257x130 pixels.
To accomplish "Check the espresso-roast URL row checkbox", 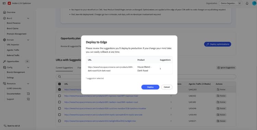I will pyautogui.click(x=60, y=96).
